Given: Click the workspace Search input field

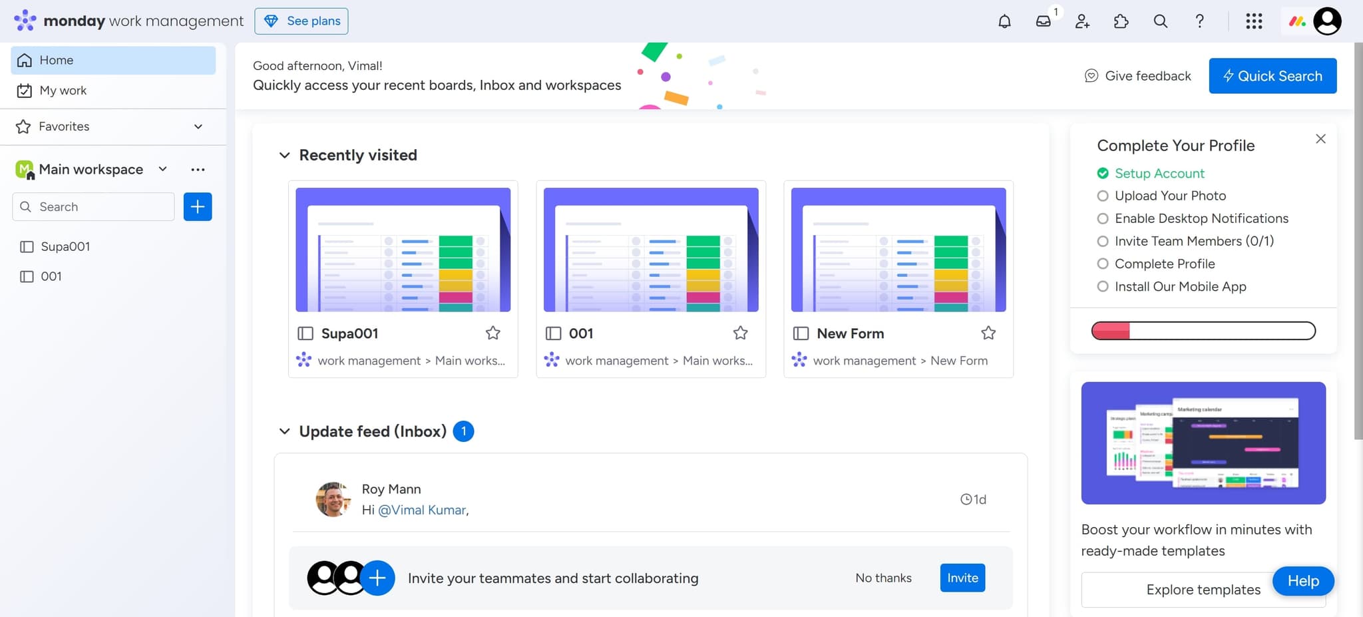Looking at the screenshot, I should [x=100, y=207].
